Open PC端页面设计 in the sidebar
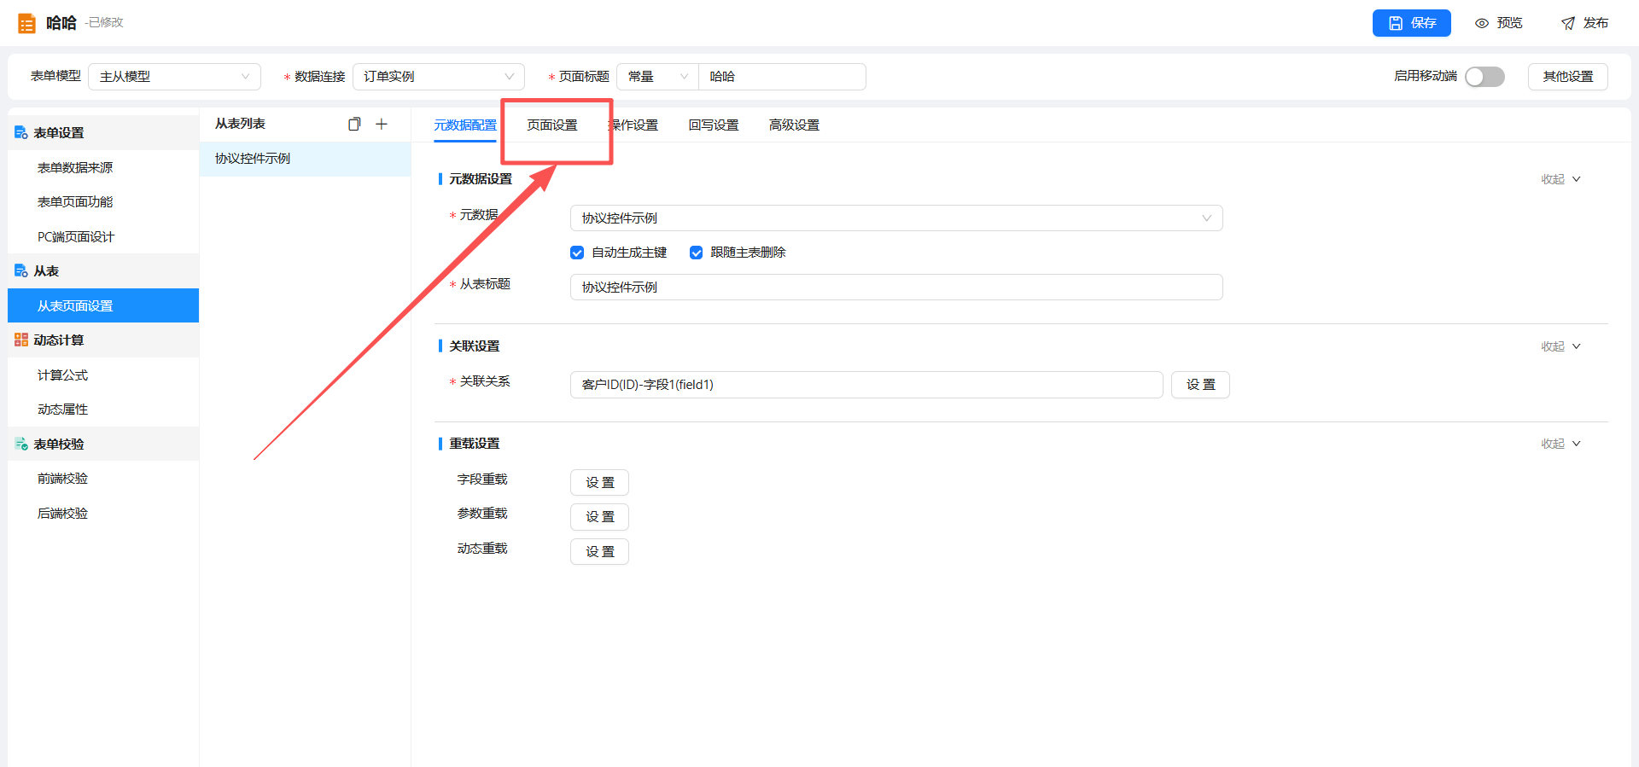This screenshot has width=1639, height=767. click(103, 236)
